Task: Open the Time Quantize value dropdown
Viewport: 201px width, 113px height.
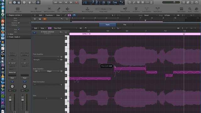Action: (46, 56)
